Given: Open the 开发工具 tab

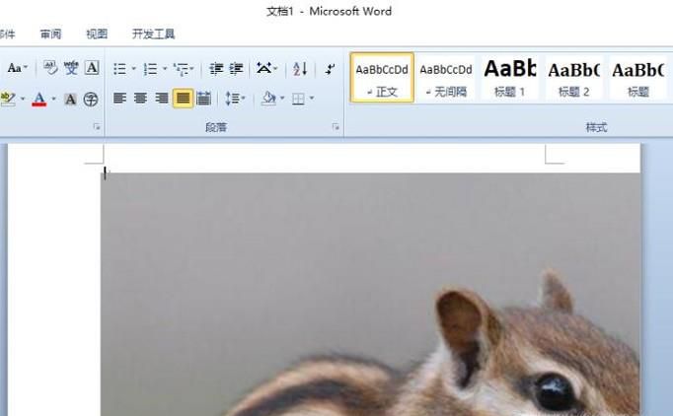Looking at the screenshot, I should (x=153, y=34).
